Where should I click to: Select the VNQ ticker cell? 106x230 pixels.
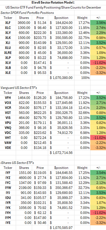pos(8,127)
